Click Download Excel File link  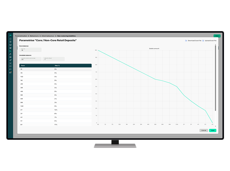(x=194, y=41)
